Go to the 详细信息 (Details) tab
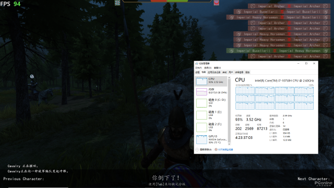Viewport: 334px width, 188px height. [x=239, y=73]
